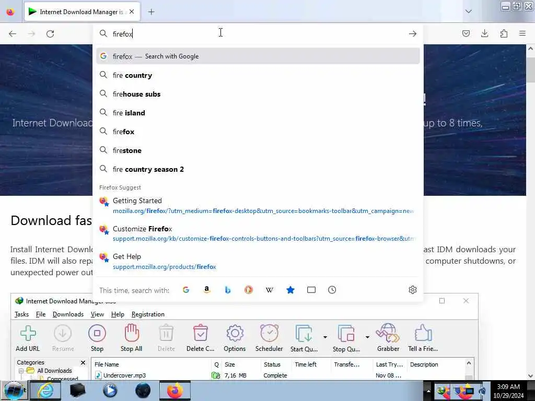Collapse the All Downloads tree node

pyautogui.click(x=21, y=371)
